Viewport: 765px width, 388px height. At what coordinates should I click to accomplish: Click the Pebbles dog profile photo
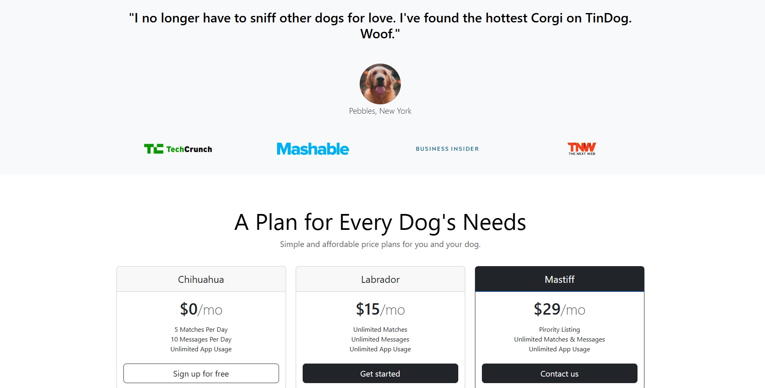point(380,84)
